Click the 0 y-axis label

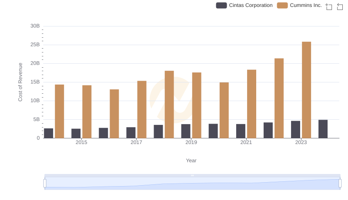tap(38, 138)
